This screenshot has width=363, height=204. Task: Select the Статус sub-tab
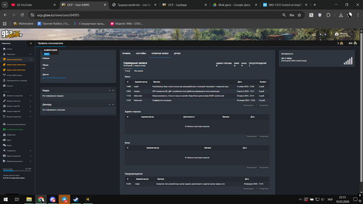point(128,71)
